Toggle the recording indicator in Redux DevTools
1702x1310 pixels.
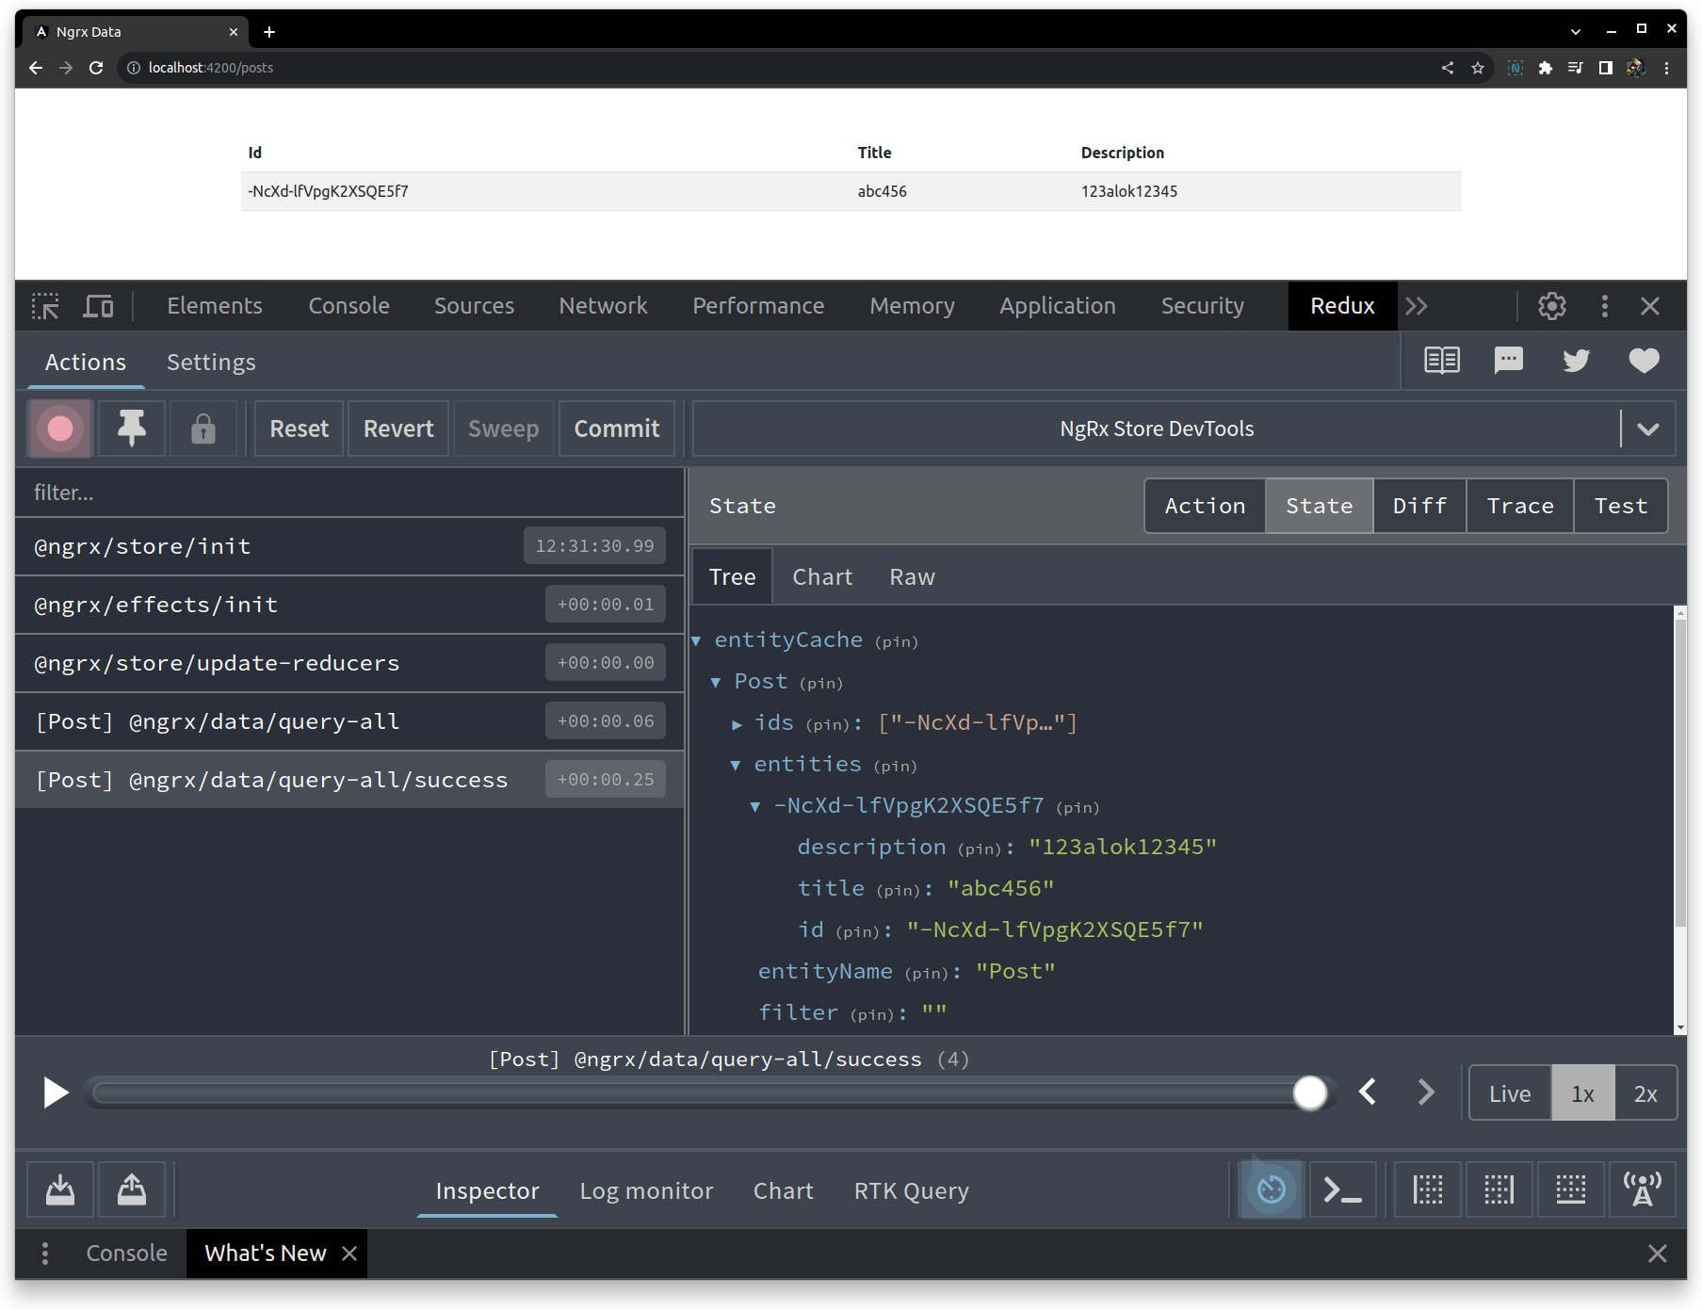point(59,429)
